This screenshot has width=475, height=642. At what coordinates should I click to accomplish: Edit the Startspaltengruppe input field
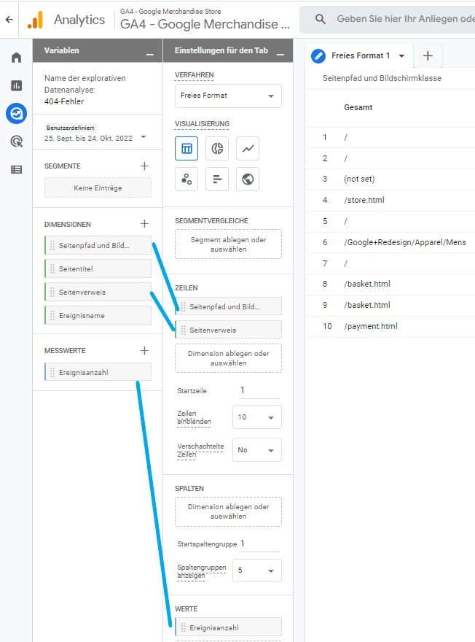(259, 544)
